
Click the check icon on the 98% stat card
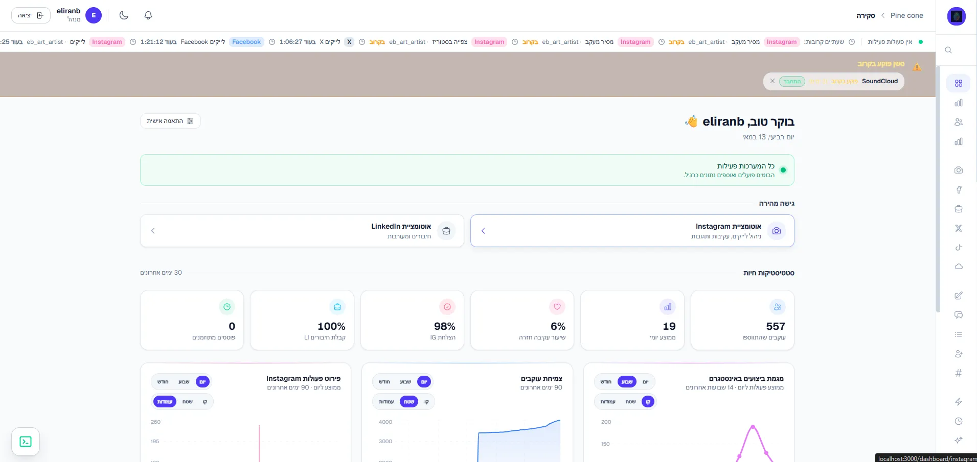(447, 307)
